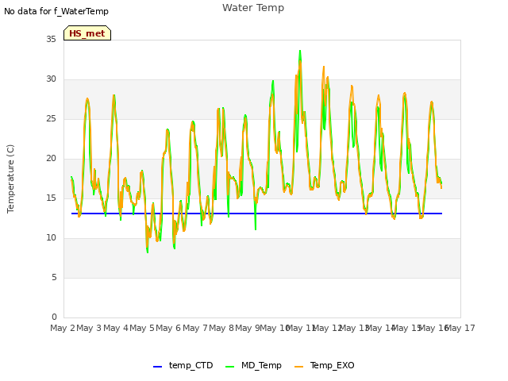
Task: Click the May 6 x-axis label
Action: click(168, 328)
